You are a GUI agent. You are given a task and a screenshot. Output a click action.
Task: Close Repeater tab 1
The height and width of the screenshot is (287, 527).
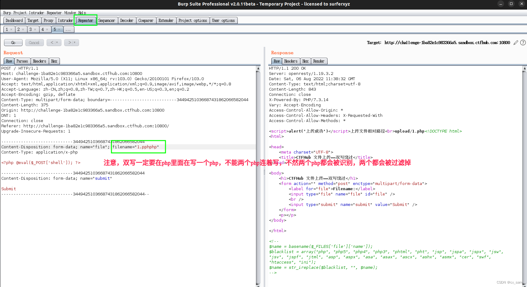11,30
